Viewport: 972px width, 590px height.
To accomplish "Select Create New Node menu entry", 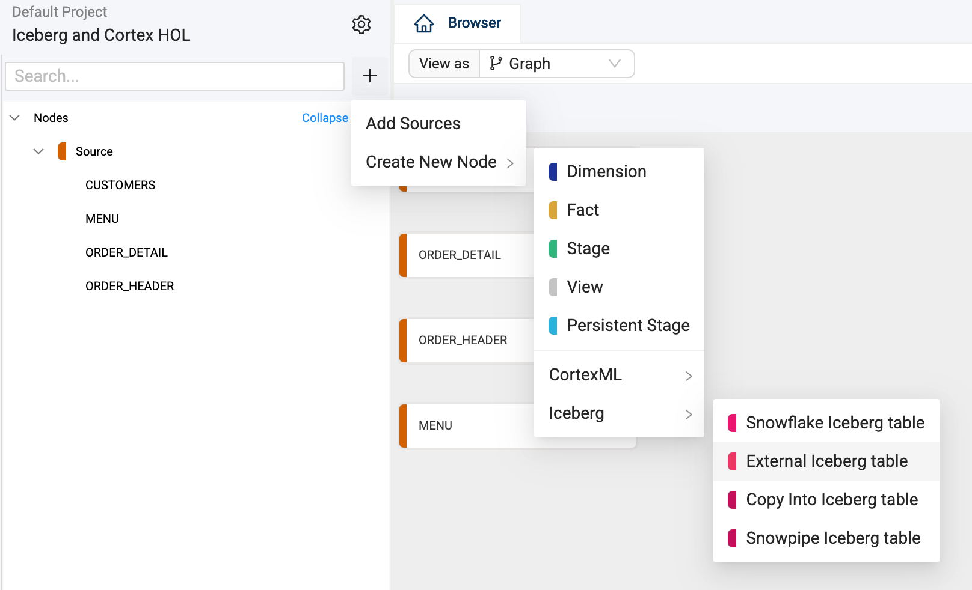I will coord(438,162).
